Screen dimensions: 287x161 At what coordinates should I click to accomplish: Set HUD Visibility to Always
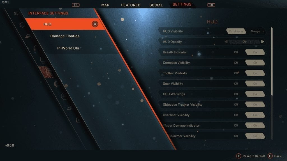255,31
